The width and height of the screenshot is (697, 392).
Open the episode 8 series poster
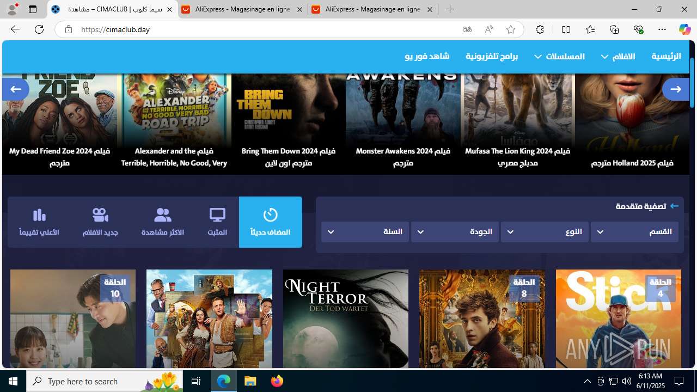[x=482, y=318]
